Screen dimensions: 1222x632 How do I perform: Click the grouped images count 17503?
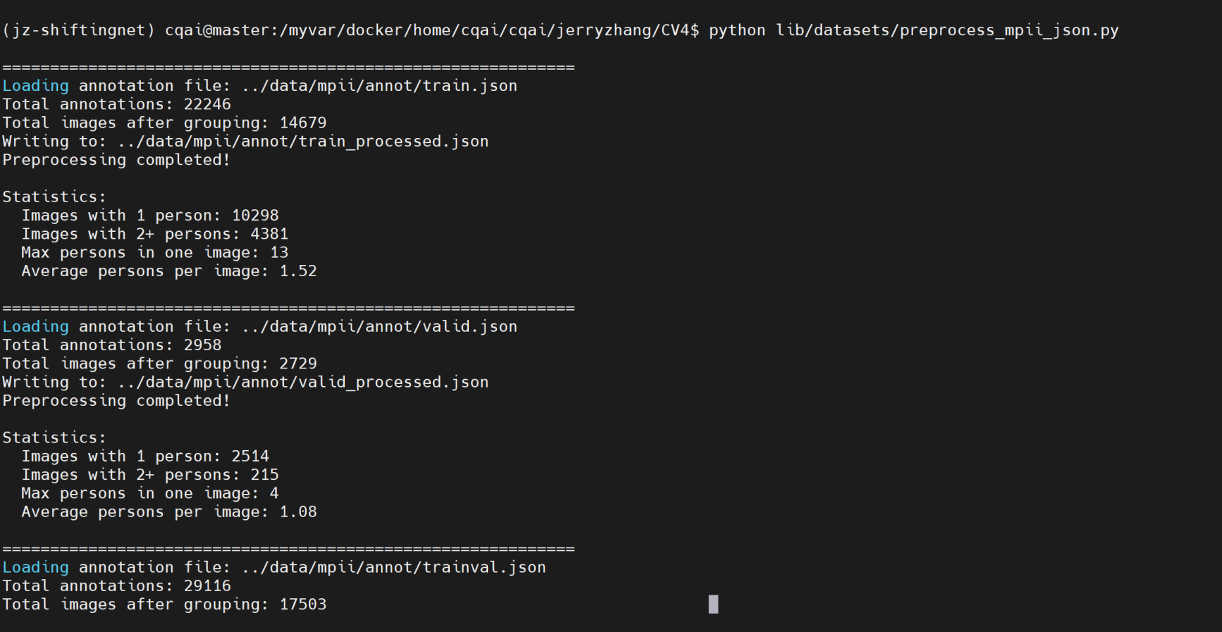pyautogui.click(x=303, y=605)
